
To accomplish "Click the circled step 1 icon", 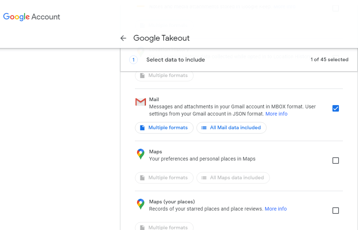I will pyautogui.click(x=133, y=59).
